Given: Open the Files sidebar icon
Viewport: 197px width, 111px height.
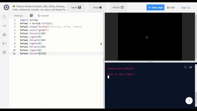Looking at the screenshot, I should pyautogui.click(x=4, y=17).
